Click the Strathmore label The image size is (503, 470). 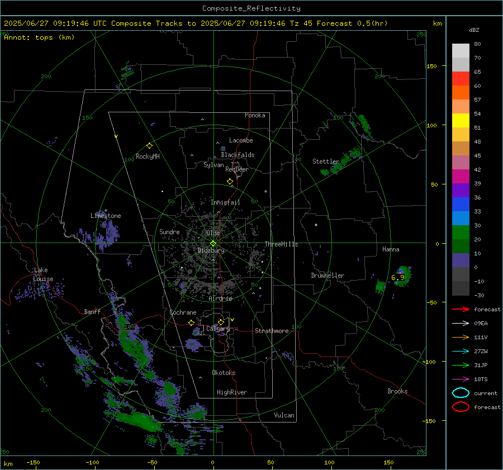tap(272, 331)
